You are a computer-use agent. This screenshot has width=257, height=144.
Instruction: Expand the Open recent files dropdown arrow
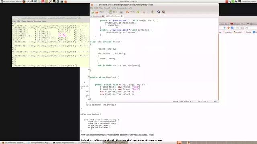tap(106, 12)
